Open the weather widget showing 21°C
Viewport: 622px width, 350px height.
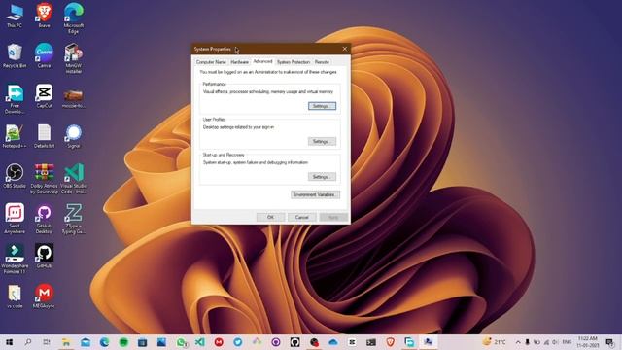click(x=495, y=342)
